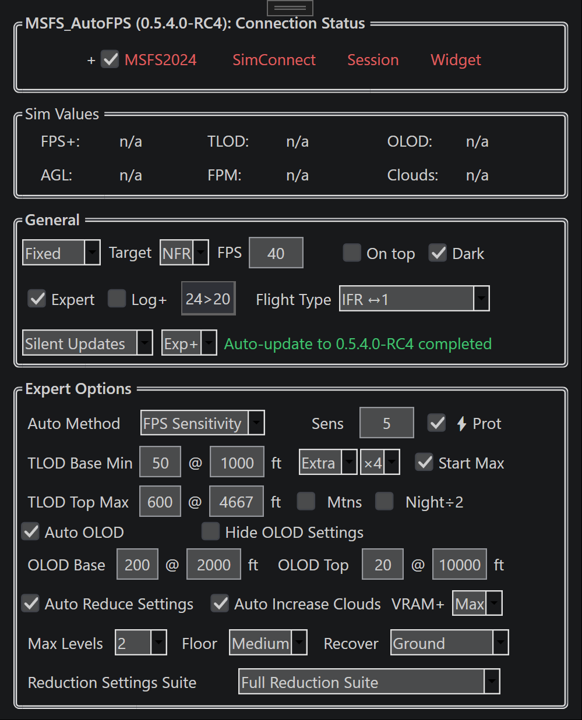
Task: Open the Full Reduction Suite dropdown
Action: 369,682
